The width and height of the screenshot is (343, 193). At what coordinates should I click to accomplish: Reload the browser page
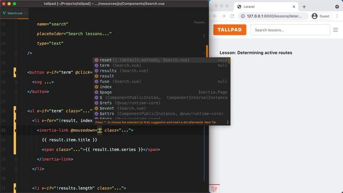pyautogui.click(x=232, y=16)
